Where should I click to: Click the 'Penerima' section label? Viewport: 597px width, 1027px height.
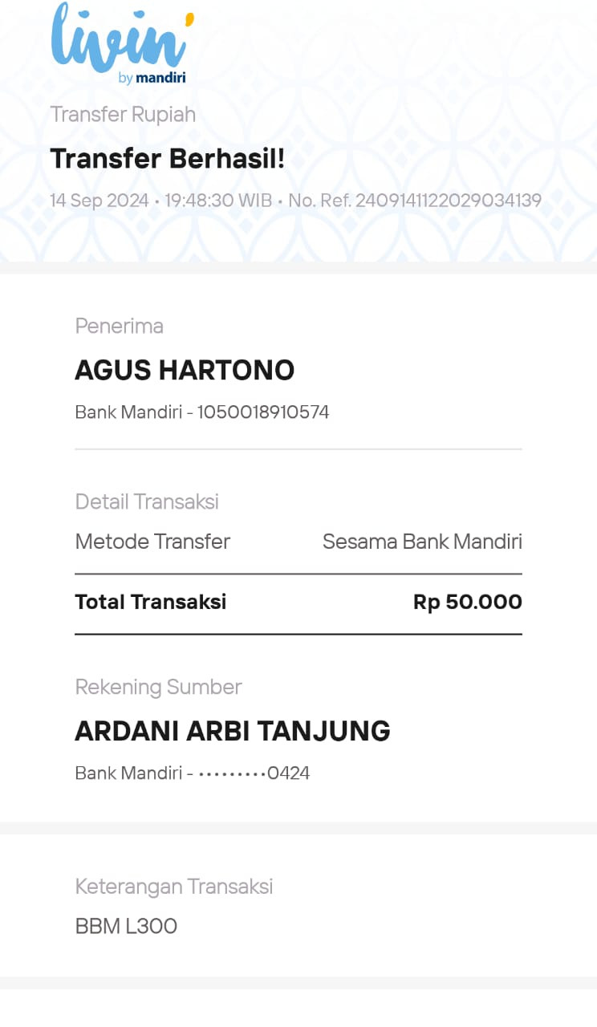tap(119, 326)
